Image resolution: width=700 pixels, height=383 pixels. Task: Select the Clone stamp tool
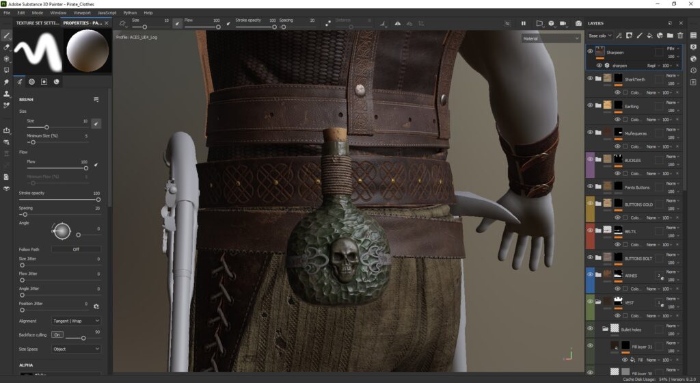[6, 94]
